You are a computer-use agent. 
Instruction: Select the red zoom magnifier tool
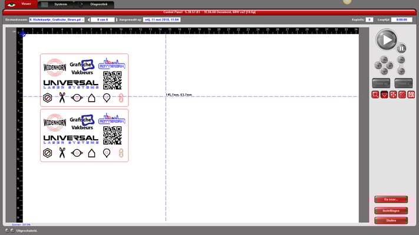pyautogui.click(x=375, y=95)
